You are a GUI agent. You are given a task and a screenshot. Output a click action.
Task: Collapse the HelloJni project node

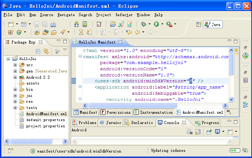coord(8,59)
